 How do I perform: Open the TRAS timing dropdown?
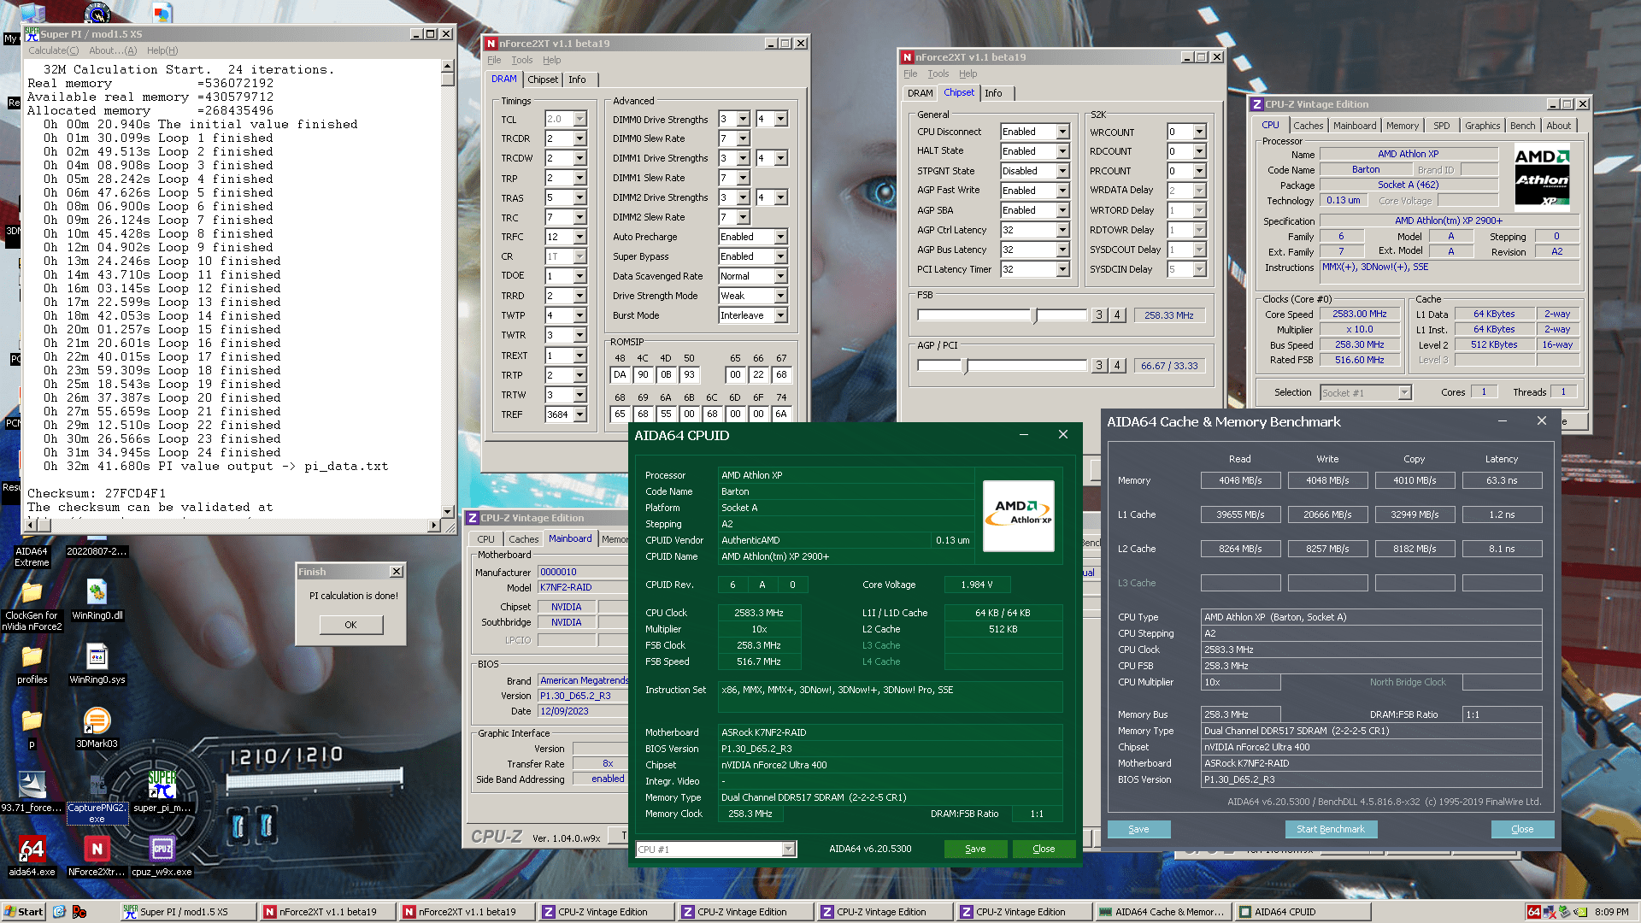580,197
